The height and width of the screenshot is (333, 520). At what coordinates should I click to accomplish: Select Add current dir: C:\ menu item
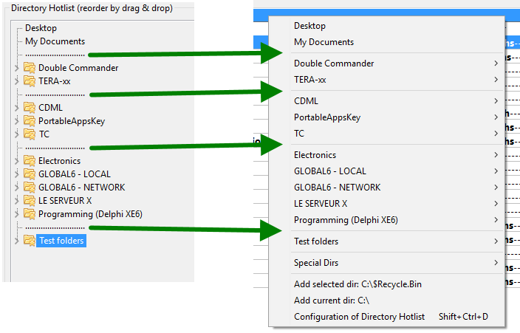[331, 301]
